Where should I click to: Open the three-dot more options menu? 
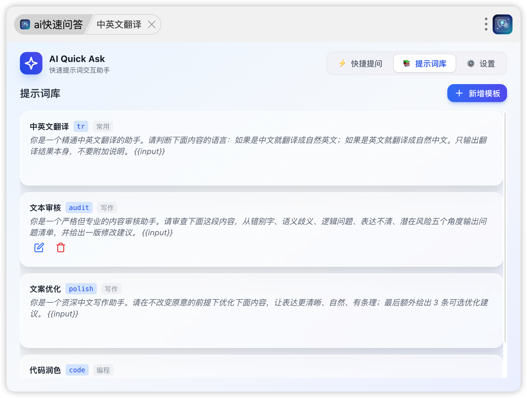click(486, 24)
